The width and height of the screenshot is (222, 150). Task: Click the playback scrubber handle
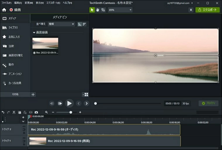(x=96, y=104)
